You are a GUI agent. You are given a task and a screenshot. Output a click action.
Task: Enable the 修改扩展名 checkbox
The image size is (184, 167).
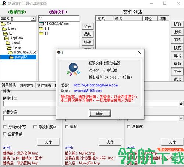pyautogui.click(x=35, y=127)
